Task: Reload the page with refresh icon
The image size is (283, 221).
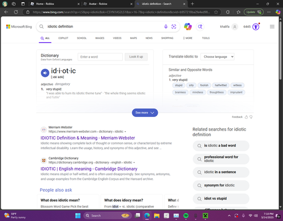Action: 16,12
